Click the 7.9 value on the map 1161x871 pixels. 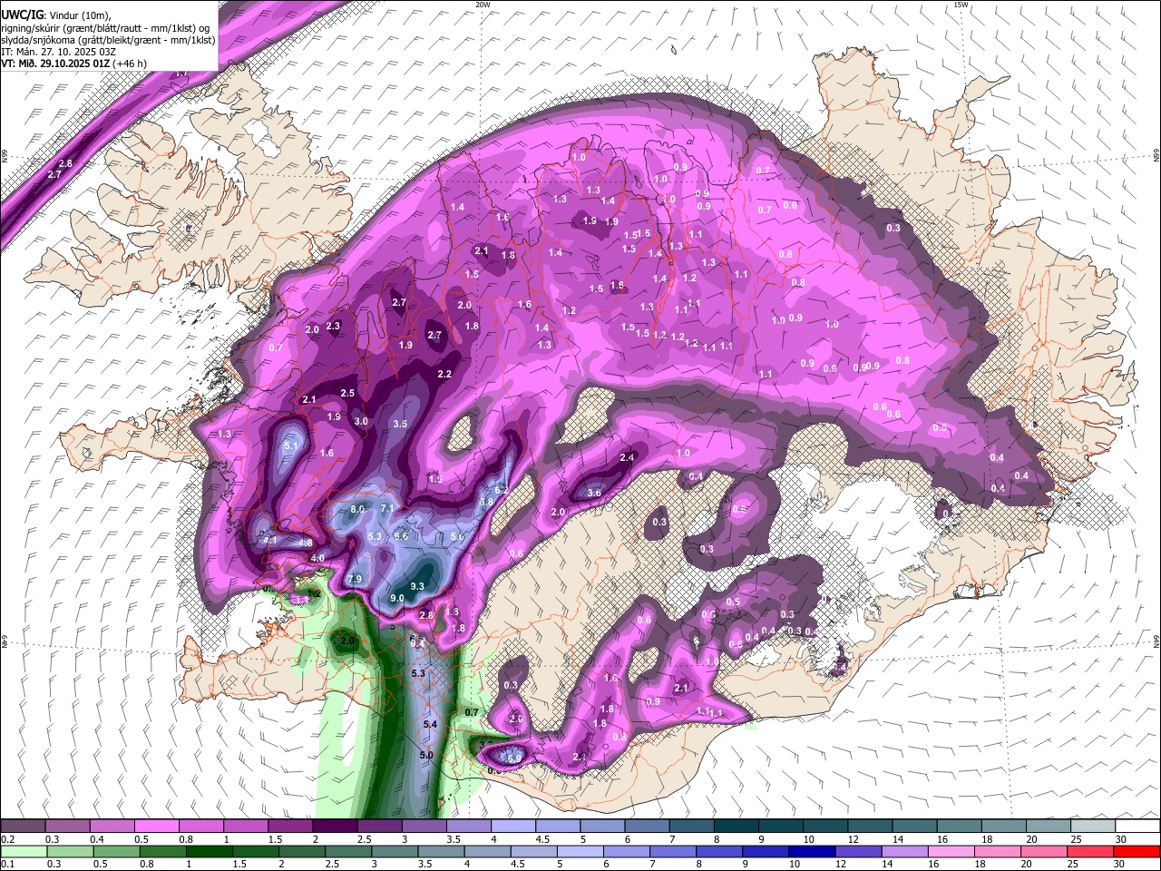(x=355, y=579)
